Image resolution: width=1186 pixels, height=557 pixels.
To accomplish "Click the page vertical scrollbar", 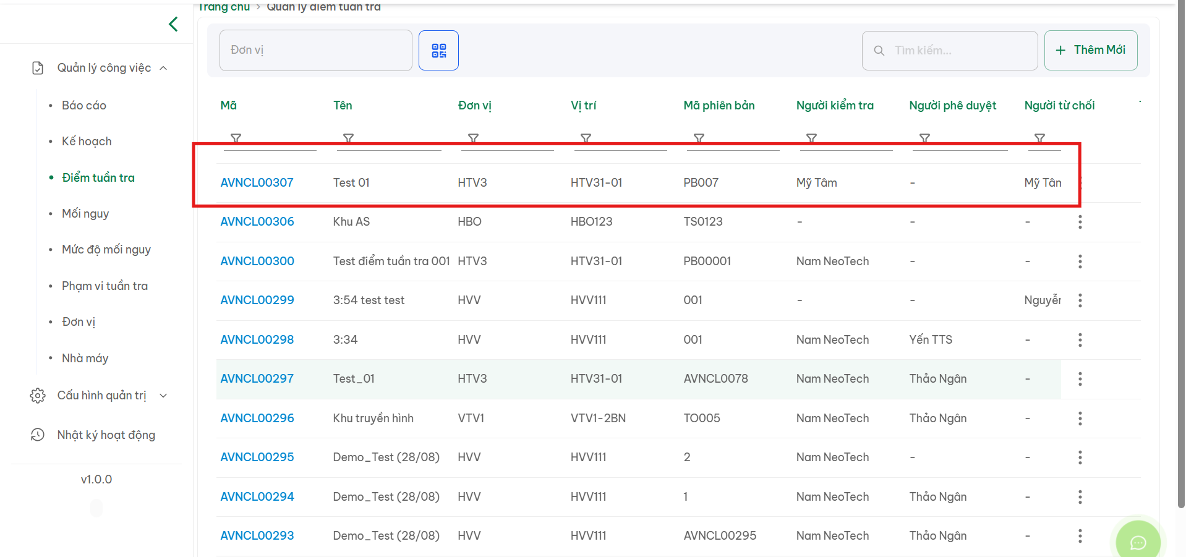I will click(x=1181, y=253).
